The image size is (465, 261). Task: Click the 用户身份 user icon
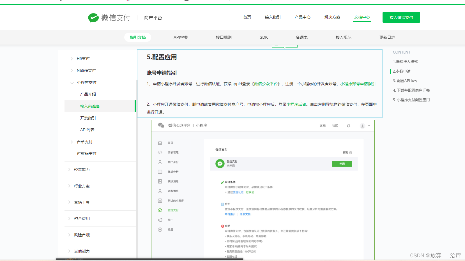tap(160, 162)
